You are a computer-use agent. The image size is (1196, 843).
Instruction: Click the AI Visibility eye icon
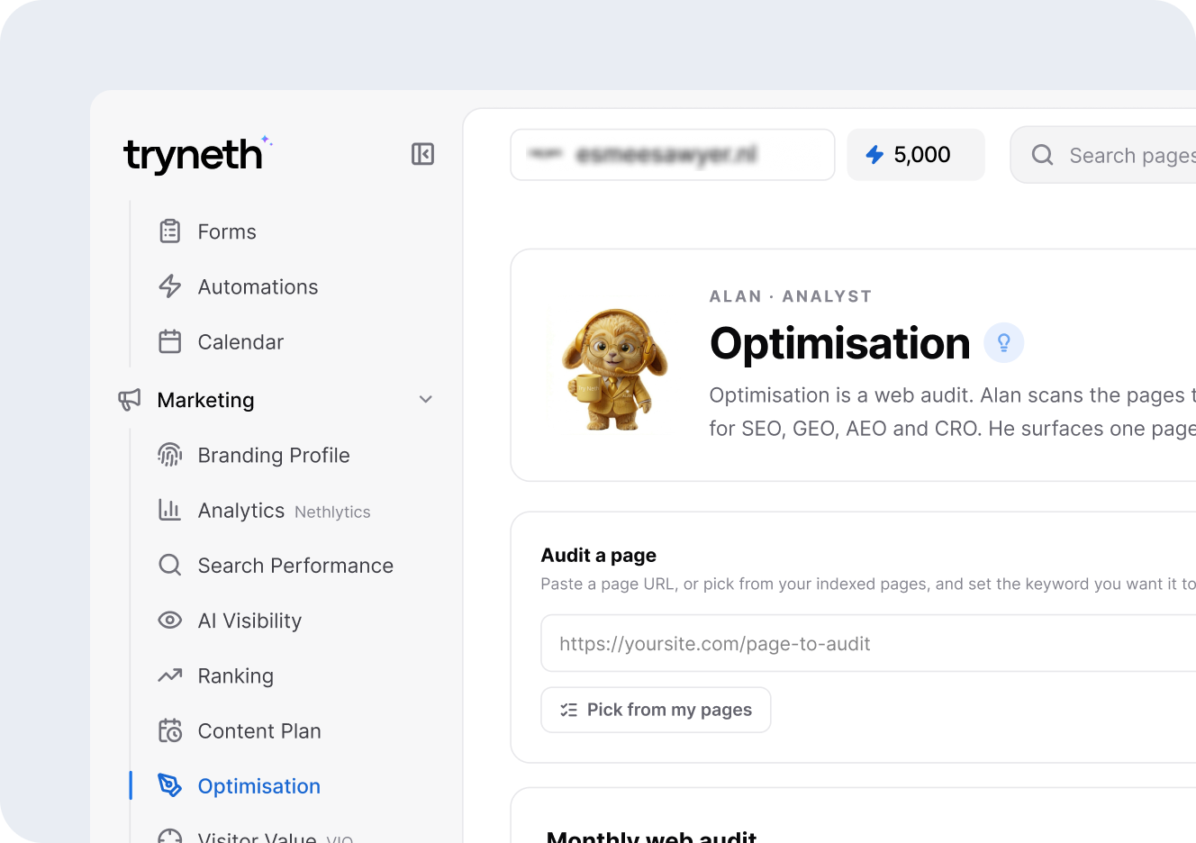click(170, 620)
